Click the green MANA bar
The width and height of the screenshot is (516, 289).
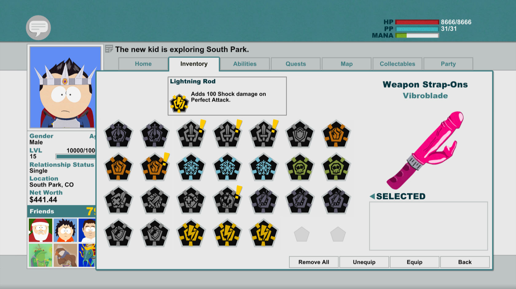[x=417, y=36]
